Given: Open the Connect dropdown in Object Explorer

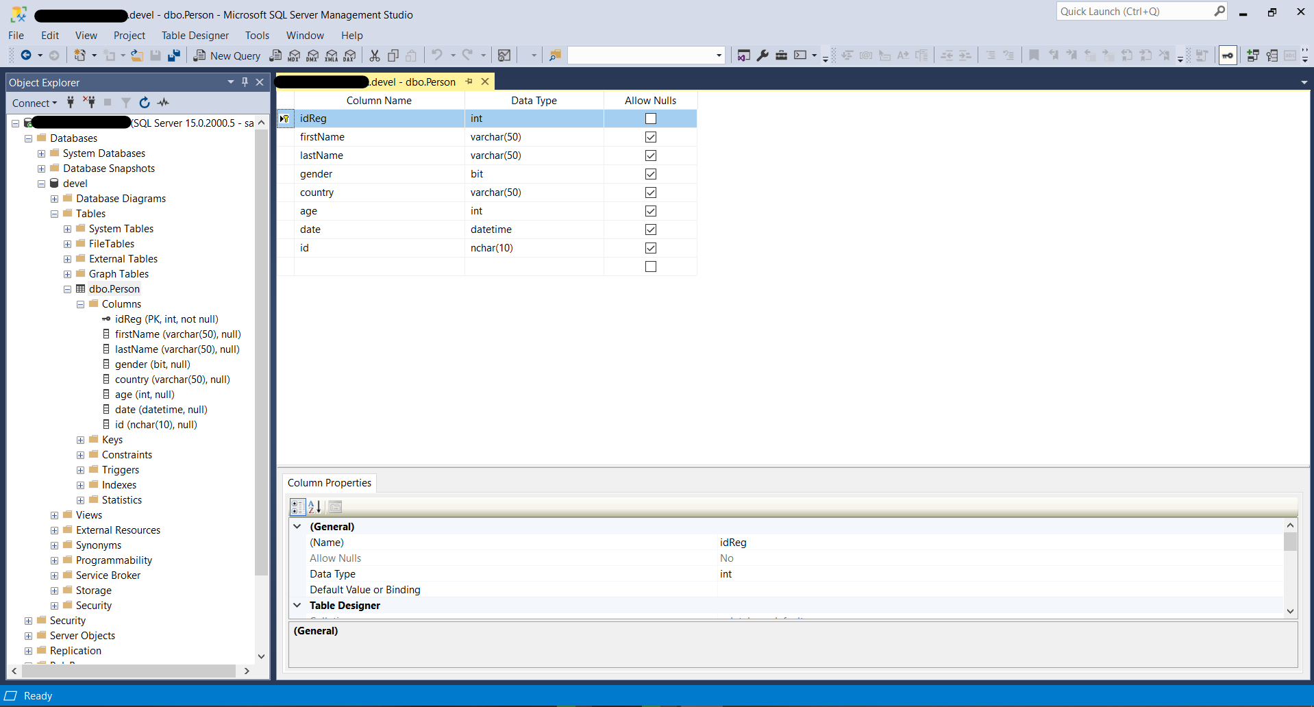Looking at the screenshot, I should click(34, 103).
